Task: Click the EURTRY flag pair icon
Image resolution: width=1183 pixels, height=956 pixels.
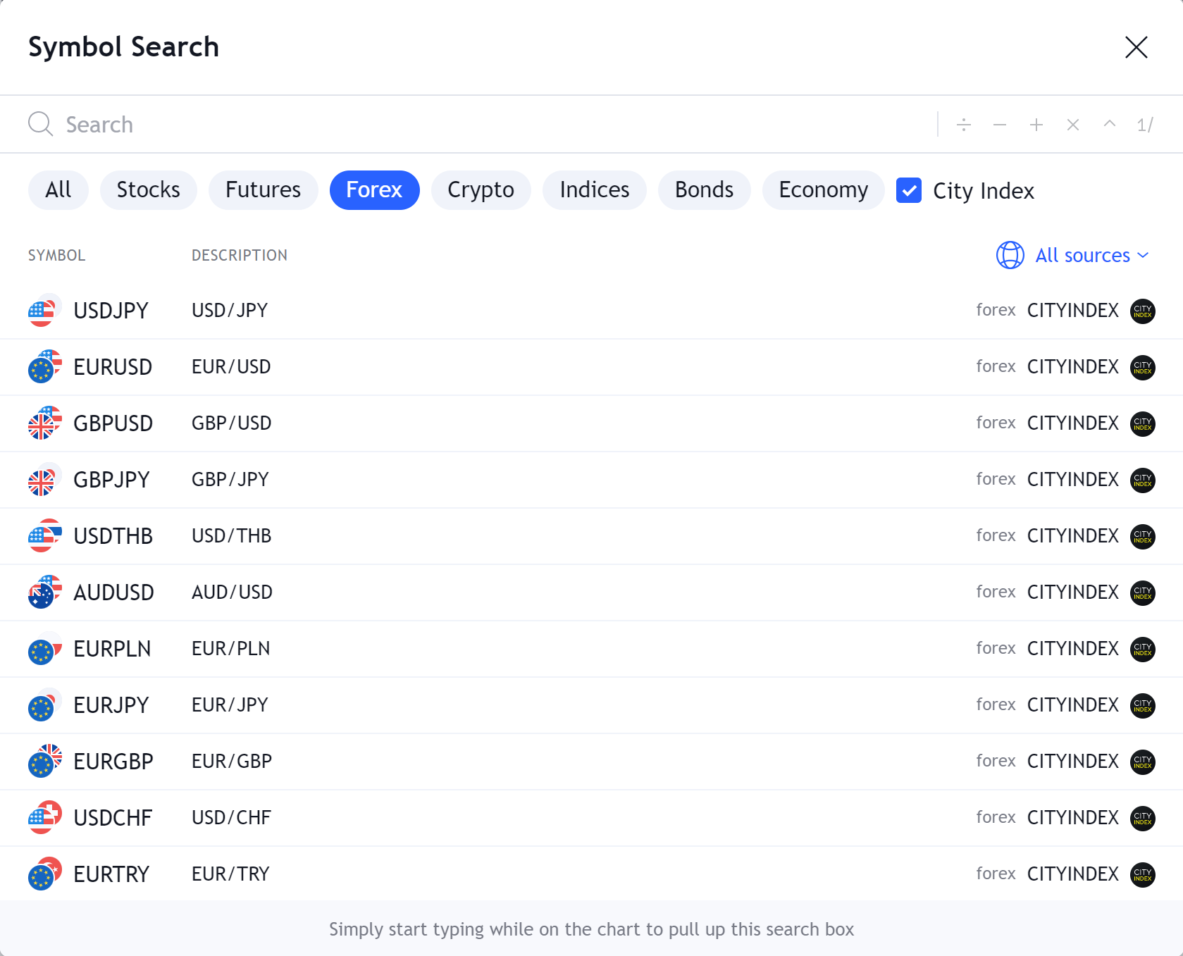Action: pos(44,874)
